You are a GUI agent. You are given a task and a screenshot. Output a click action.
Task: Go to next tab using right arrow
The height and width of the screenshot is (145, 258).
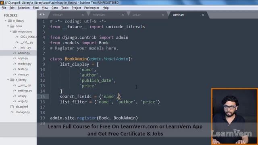point(44,14)
